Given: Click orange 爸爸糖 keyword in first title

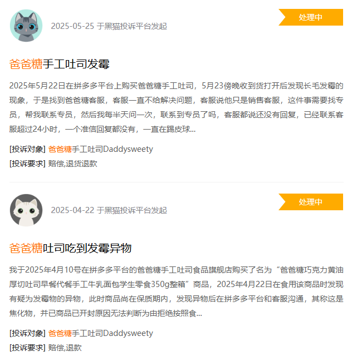Looking at the screenshot, I should [x=26, y=64].
